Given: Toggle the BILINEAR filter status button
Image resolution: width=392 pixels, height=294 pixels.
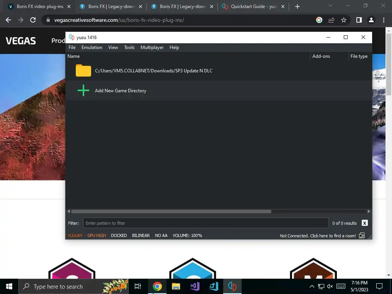Looking at the screenshot, I should (x=141, y=235).
